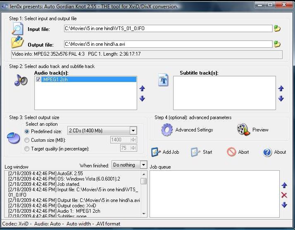
Task: Select Target quality in percentage option
Action: click(27, 148)
